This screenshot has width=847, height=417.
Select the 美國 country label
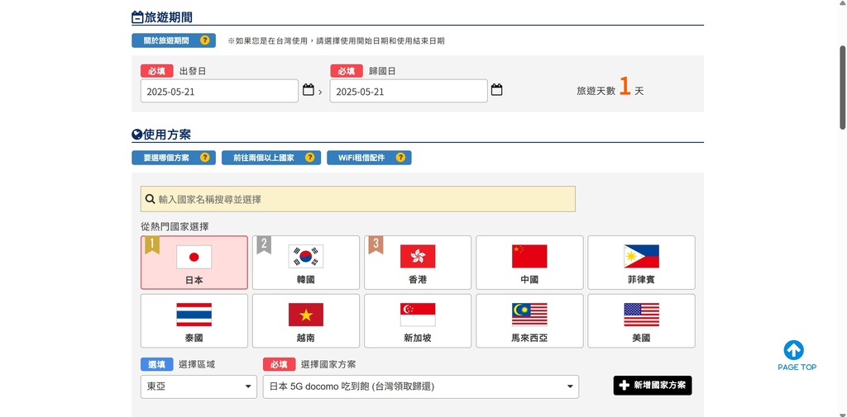641,338
